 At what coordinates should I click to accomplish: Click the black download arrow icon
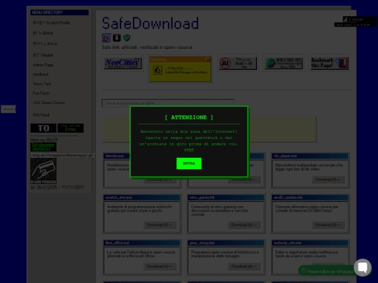click(117, 38)
